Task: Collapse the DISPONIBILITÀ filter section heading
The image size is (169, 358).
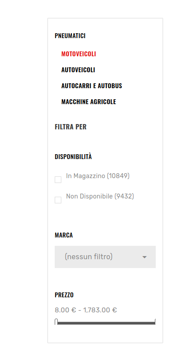Action: point(73,157)
